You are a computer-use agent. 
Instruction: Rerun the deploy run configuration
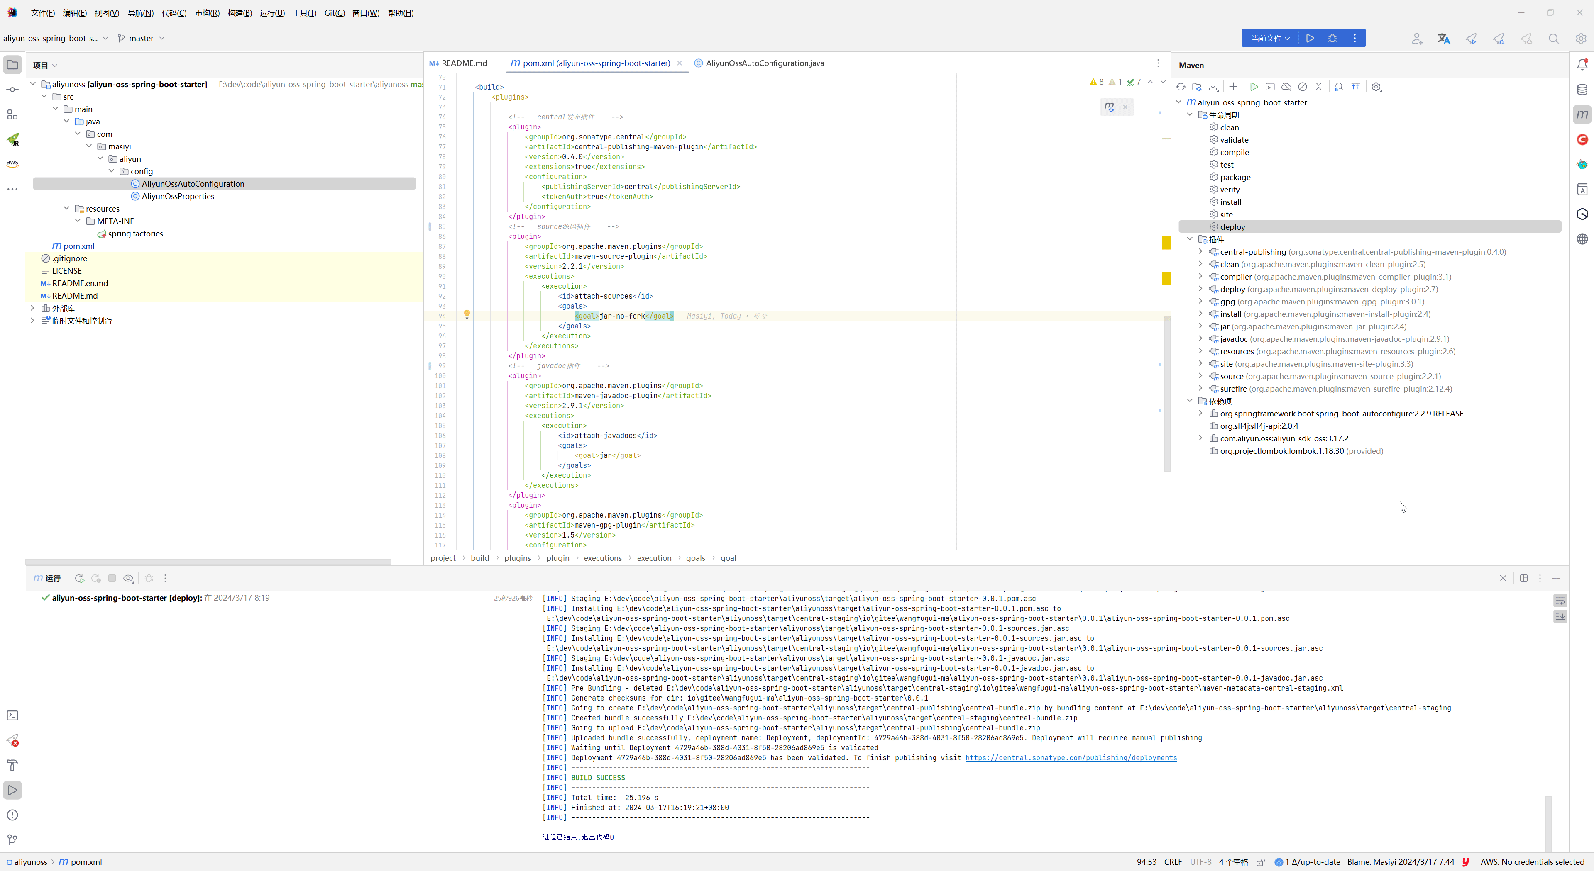coord(79,579)
